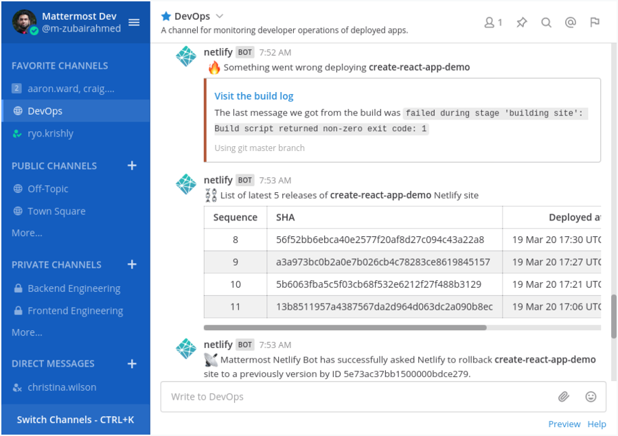Viewport: 618px width, 436px height.
Task: Toggle DevOps channel favorite star
Action: (166, 16)
